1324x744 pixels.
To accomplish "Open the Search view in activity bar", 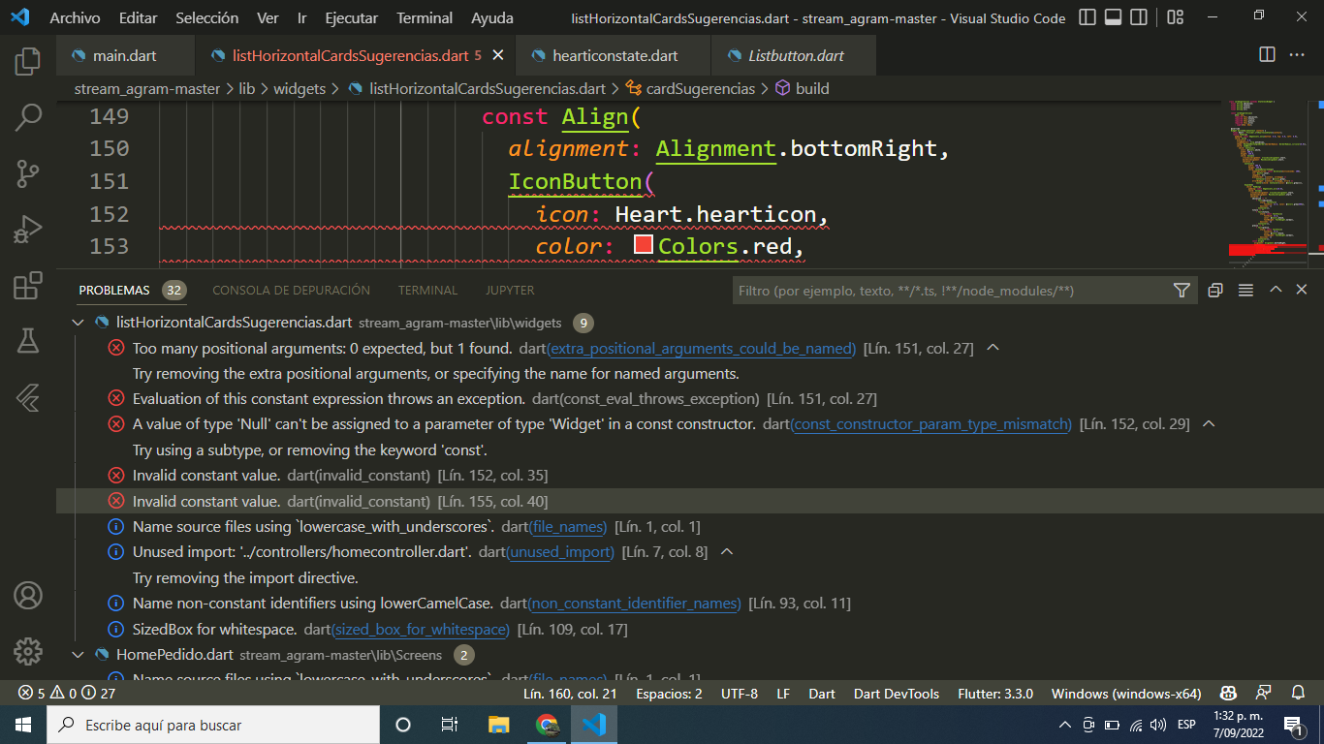I will 28,118.
